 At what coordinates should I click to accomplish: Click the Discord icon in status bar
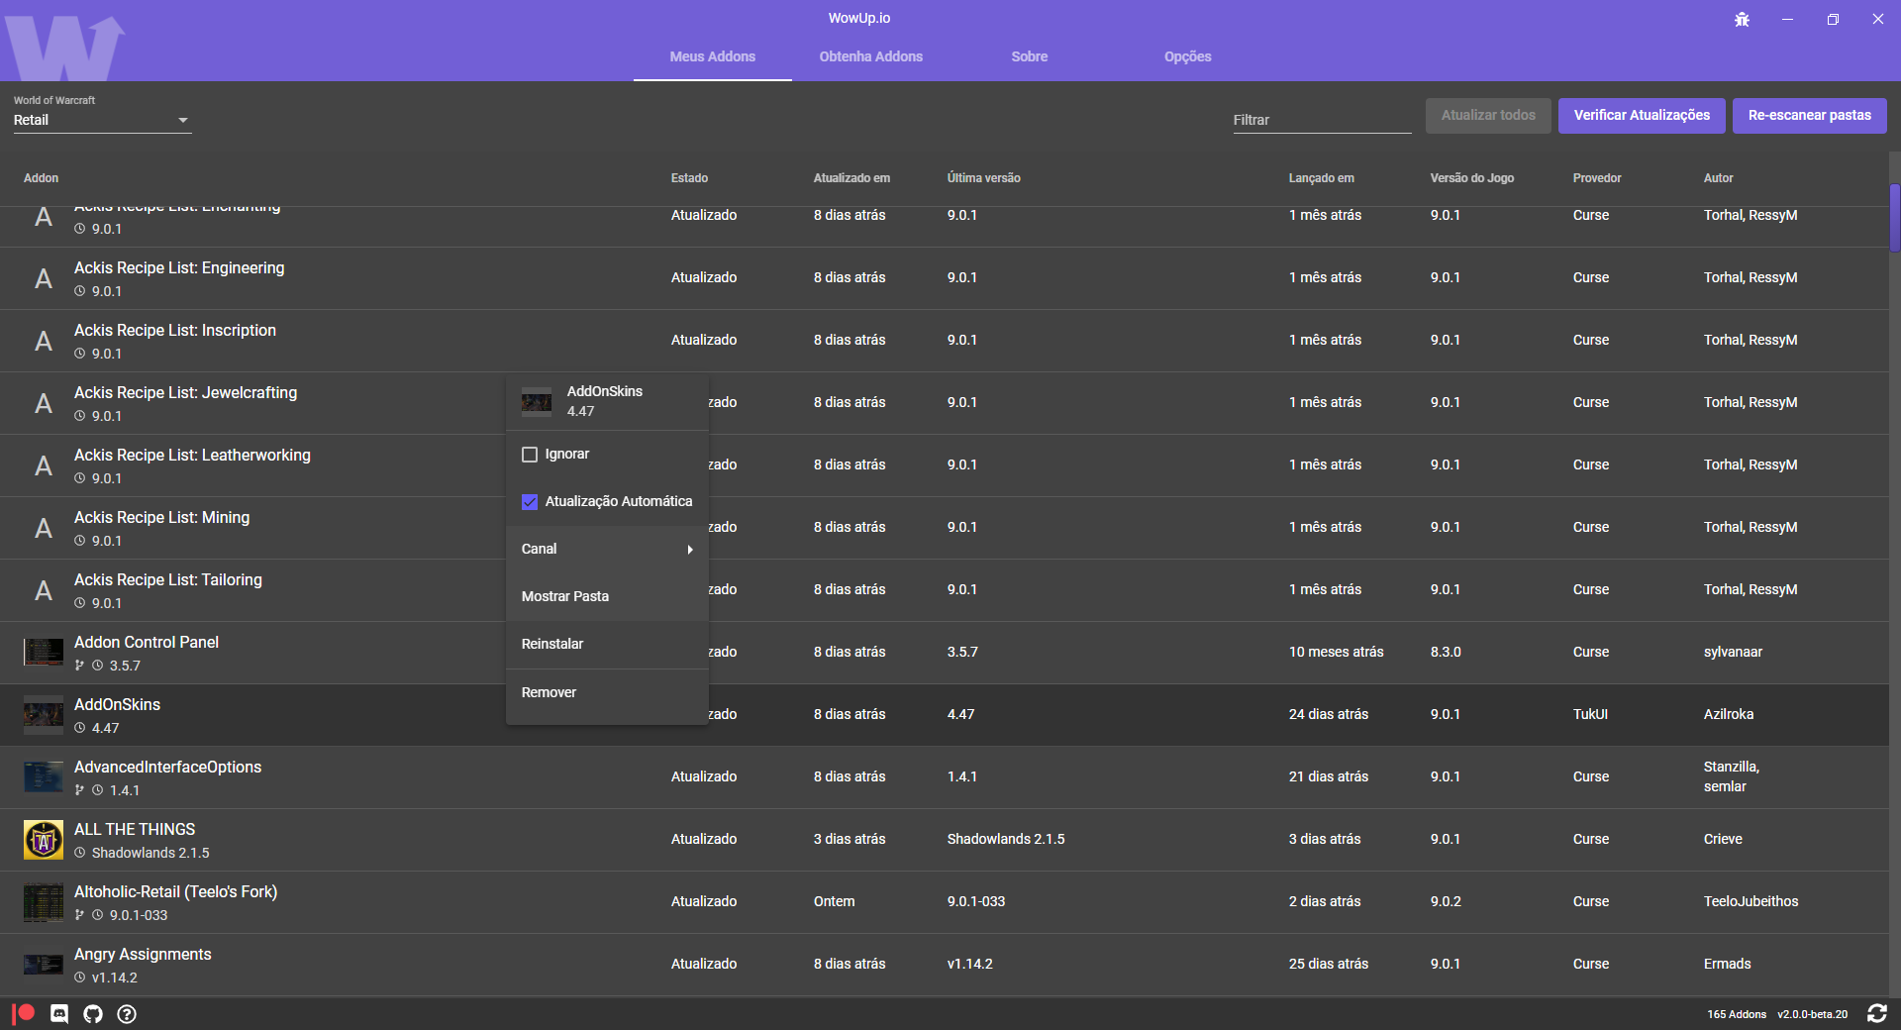coord(59,1013)
